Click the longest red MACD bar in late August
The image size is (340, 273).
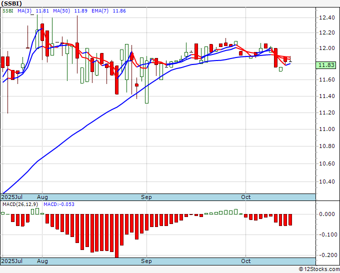coord(116,236)
